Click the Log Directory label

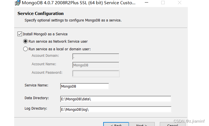tap(36, 108)
